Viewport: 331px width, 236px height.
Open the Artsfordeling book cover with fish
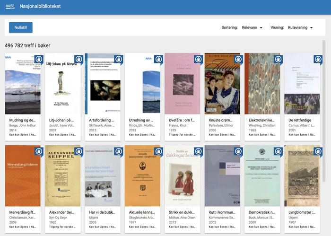click(103, 84)
